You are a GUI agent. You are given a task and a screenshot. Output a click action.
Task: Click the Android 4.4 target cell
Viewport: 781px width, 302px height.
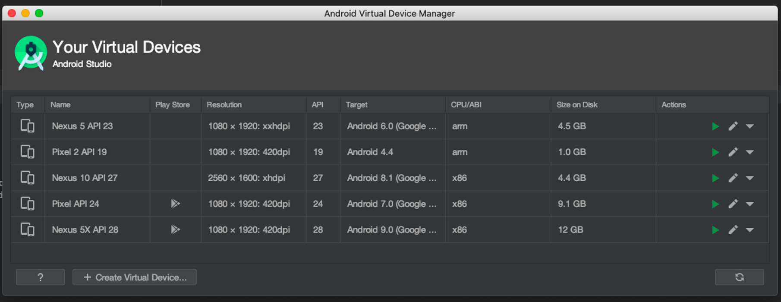tap(393, 152)
